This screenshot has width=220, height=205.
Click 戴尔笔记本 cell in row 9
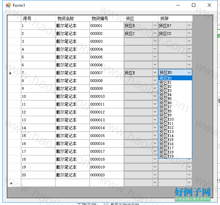(x=72, y=88)
